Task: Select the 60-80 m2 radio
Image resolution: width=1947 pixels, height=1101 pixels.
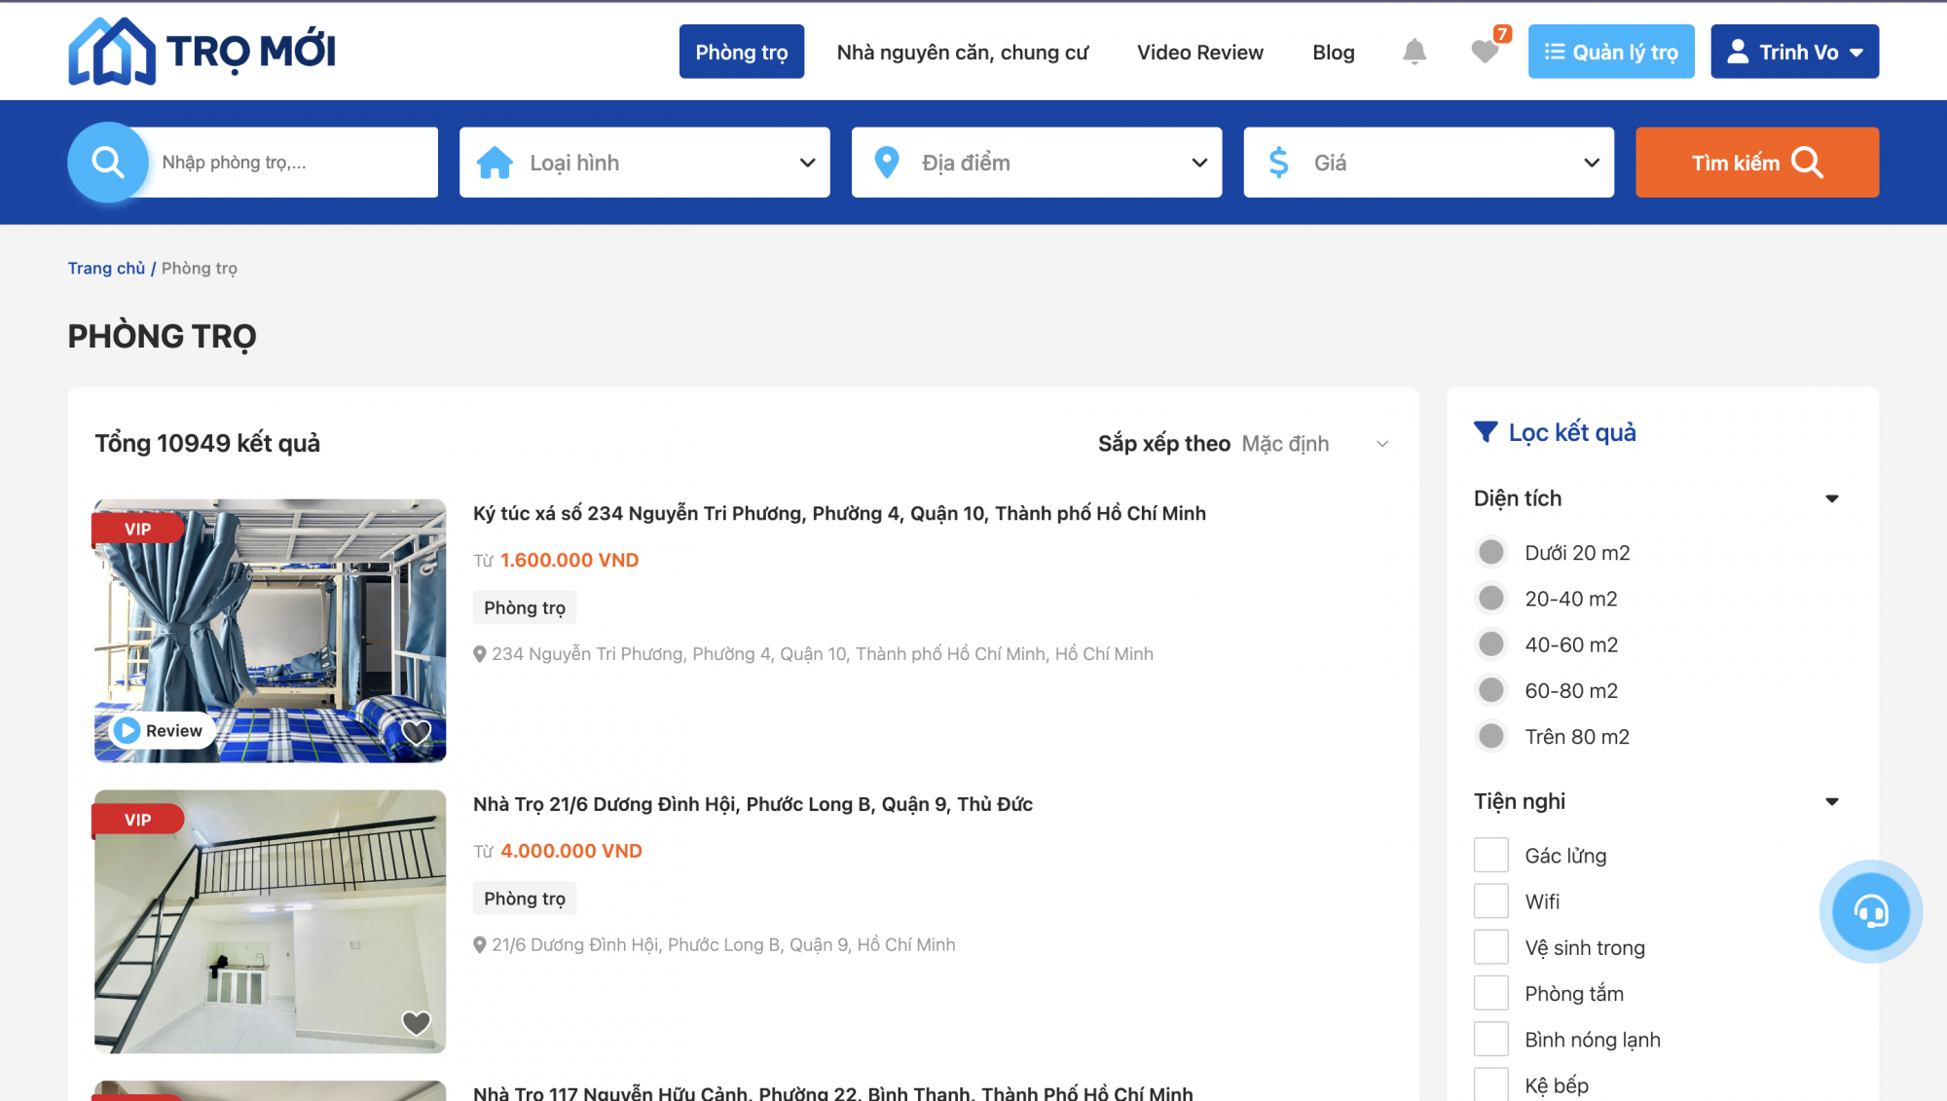Action: coord(1491,690)
